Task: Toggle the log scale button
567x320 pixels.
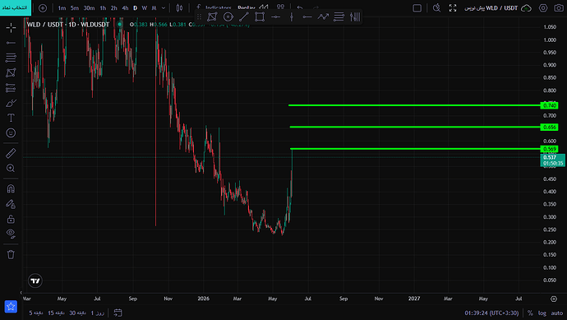Action: click(542, 313)
